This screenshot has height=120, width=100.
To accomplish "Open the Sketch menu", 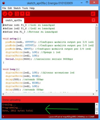I will click(17, 8).
